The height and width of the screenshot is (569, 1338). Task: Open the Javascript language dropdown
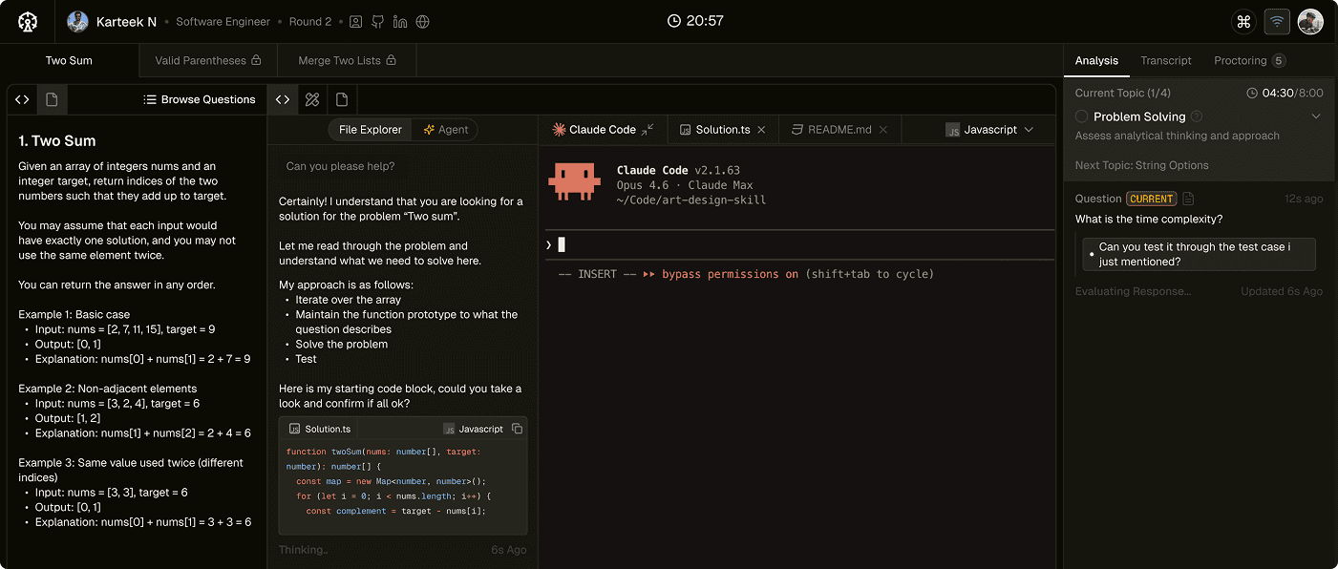989,130
